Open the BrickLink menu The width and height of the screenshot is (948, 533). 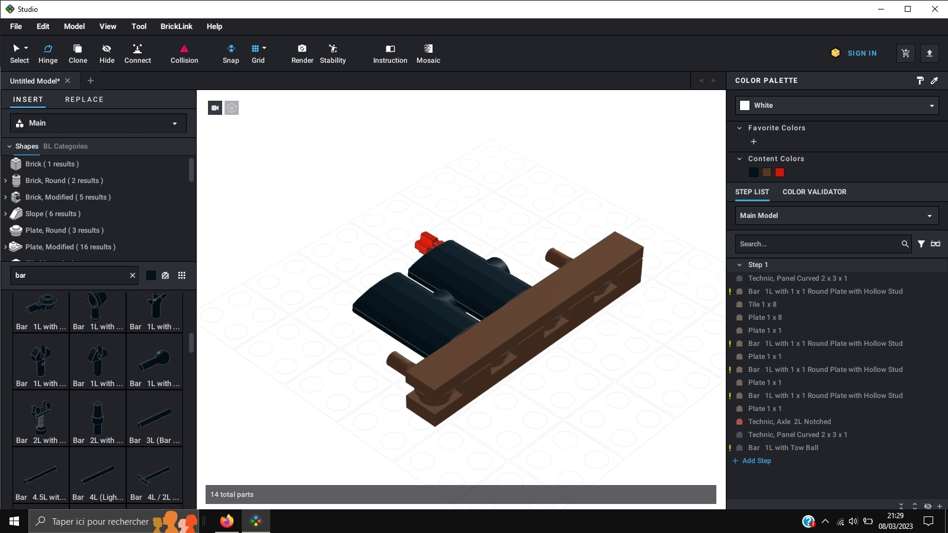177,27
